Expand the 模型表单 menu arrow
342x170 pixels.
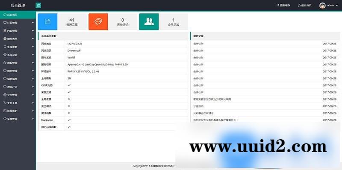33,39
